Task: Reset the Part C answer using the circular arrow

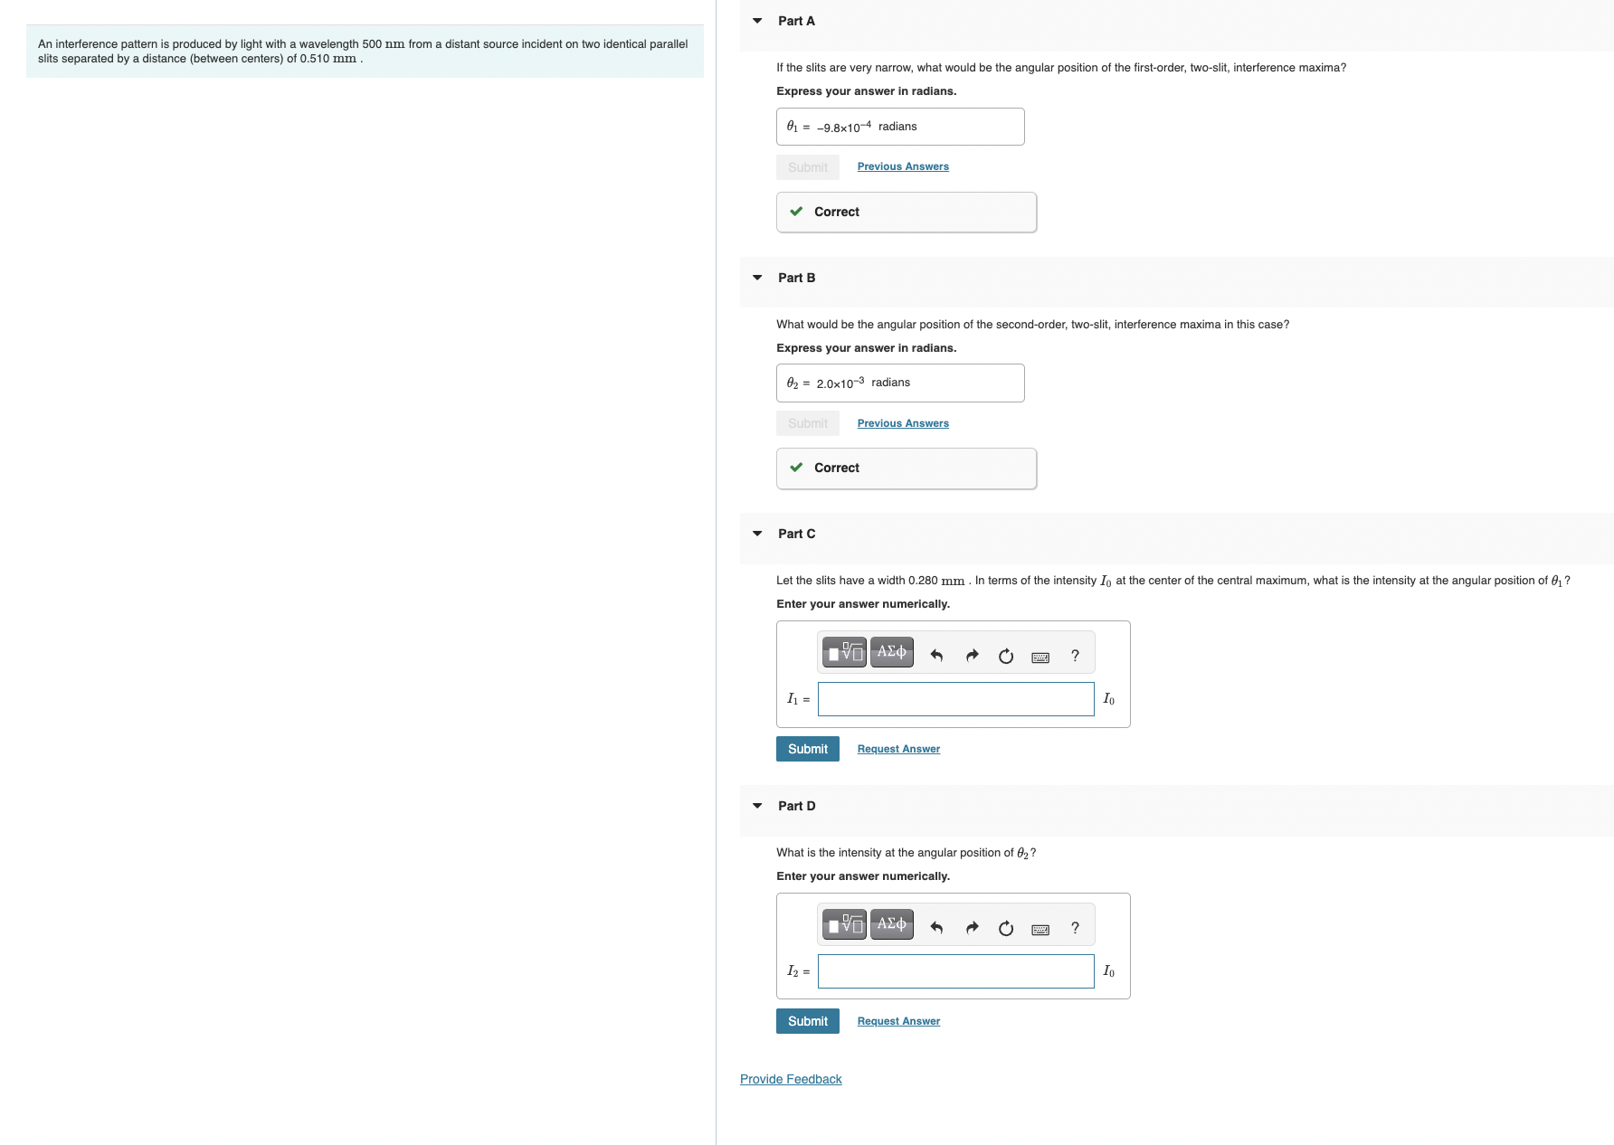Action: (x=1005, y=656)
